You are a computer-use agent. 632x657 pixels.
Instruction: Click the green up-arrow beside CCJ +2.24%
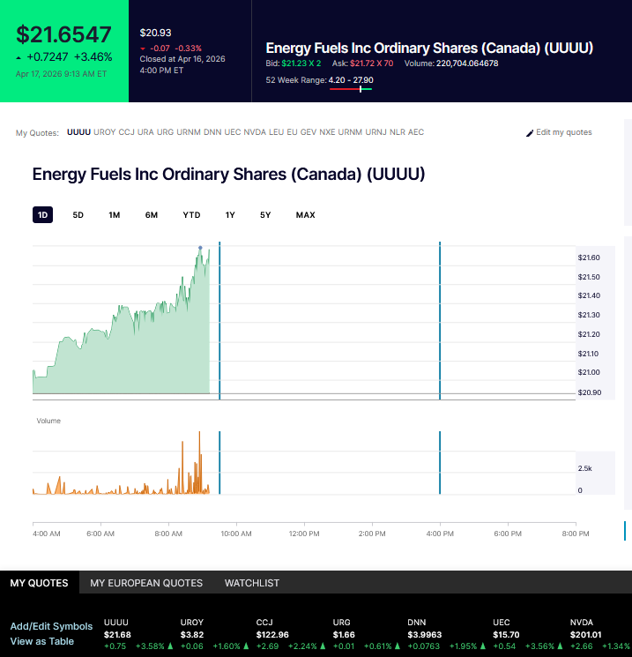[x=322, y=646]
